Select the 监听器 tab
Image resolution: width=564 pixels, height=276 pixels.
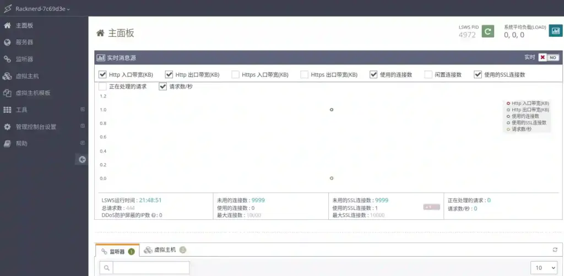(x=117, y=251)
